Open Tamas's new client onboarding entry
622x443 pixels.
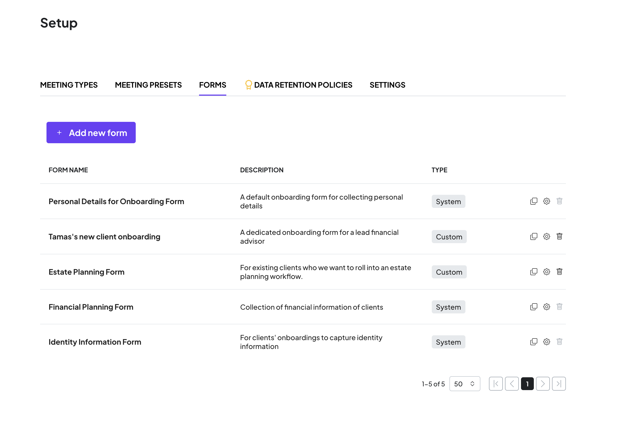point(104,236)
